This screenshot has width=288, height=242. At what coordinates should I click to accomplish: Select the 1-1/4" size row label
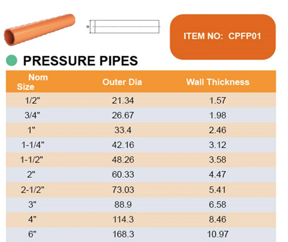(x=33, y=145)
